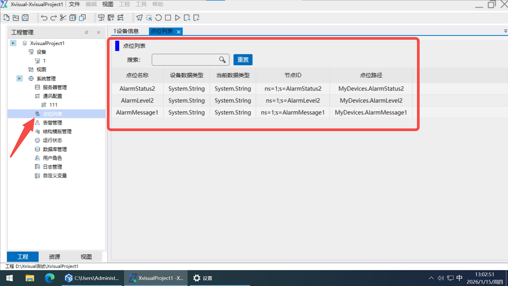Open 通讯配置 in the tree
The image size is (508, 286).
click(x=52, y=96)
